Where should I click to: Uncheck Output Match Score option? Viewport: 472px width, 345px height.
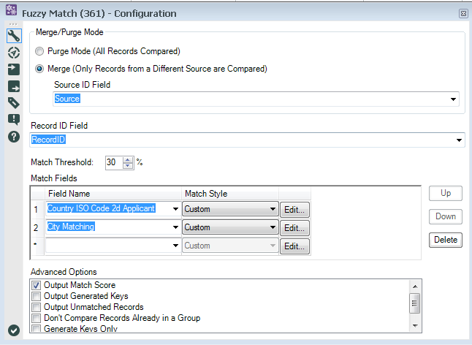click(37, 285)
